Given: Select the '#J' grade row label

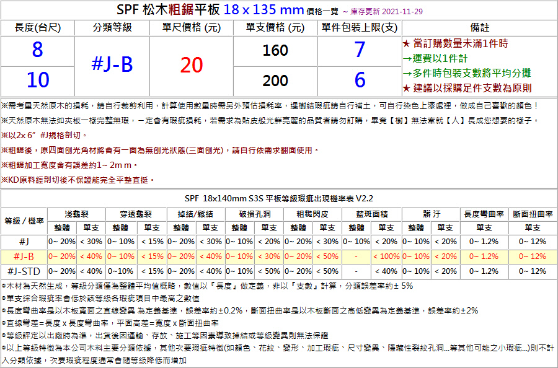Looking at the screenshot, I should [24, 242].
